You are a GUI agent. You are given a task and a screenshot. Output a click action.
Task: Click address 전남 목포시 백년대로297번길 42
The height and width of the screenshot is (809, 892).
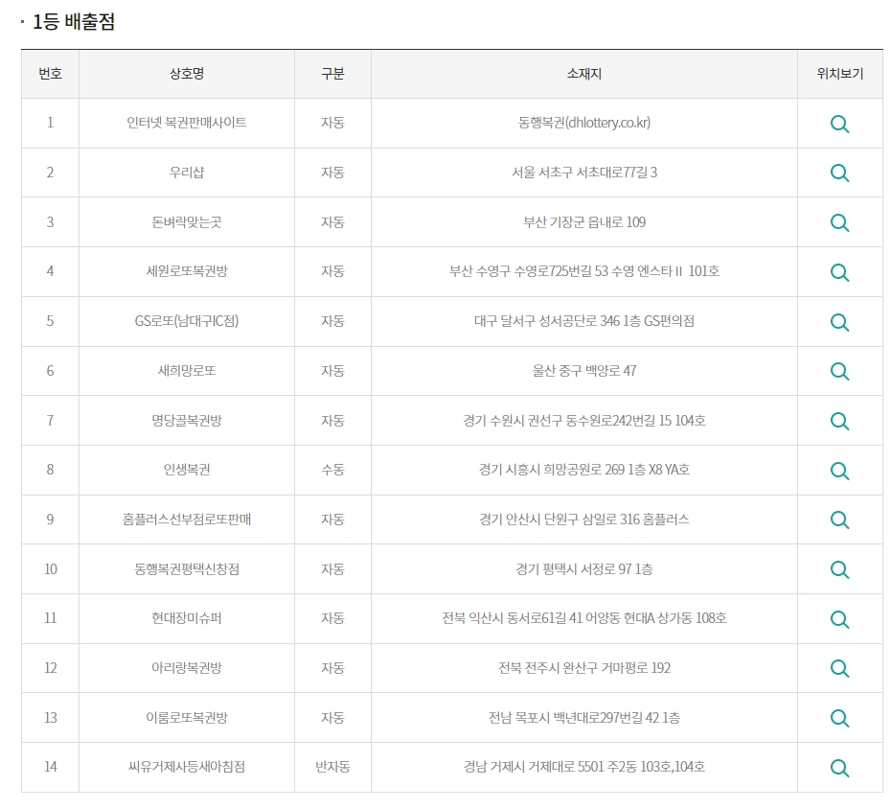[573, 717]
